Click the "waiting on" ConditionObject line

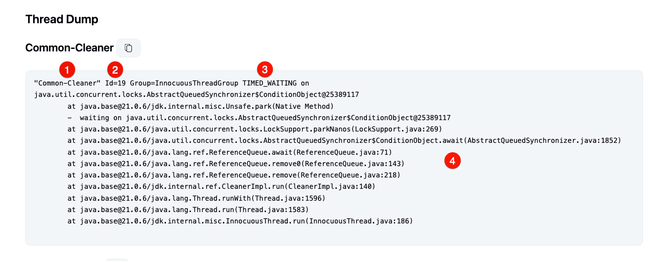coord(264,118)
